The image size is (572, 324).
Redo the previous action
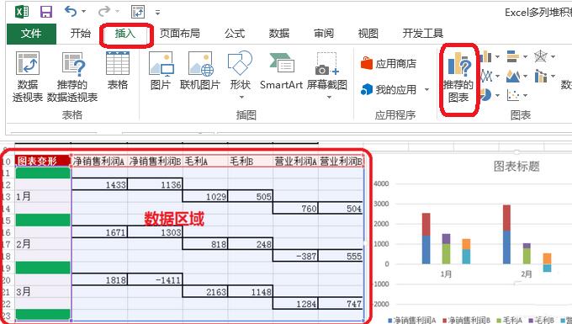tap(104, 11)
